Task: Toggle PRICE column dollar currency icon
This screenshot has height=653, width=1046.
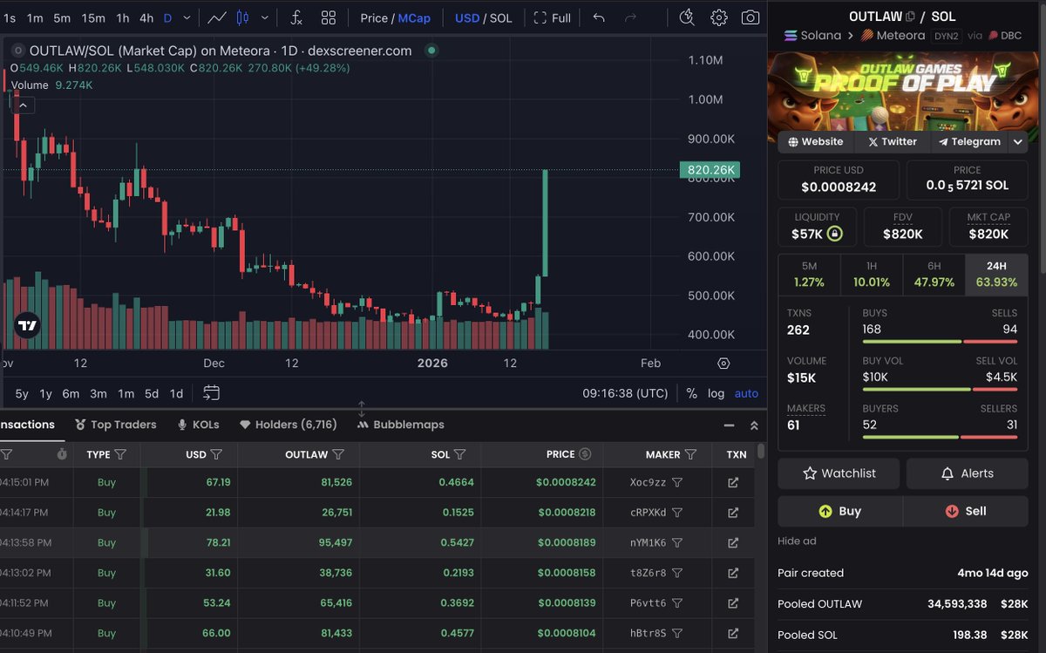Action: [x=585, y=454]
